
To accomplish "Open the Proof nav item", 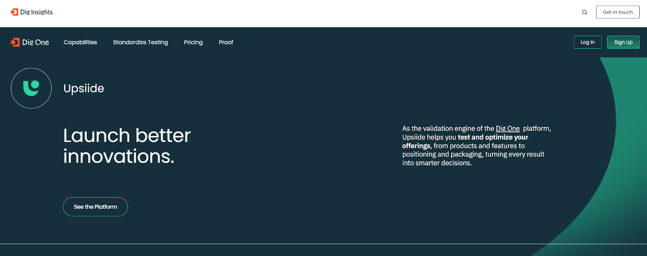I will pos(226,42).
